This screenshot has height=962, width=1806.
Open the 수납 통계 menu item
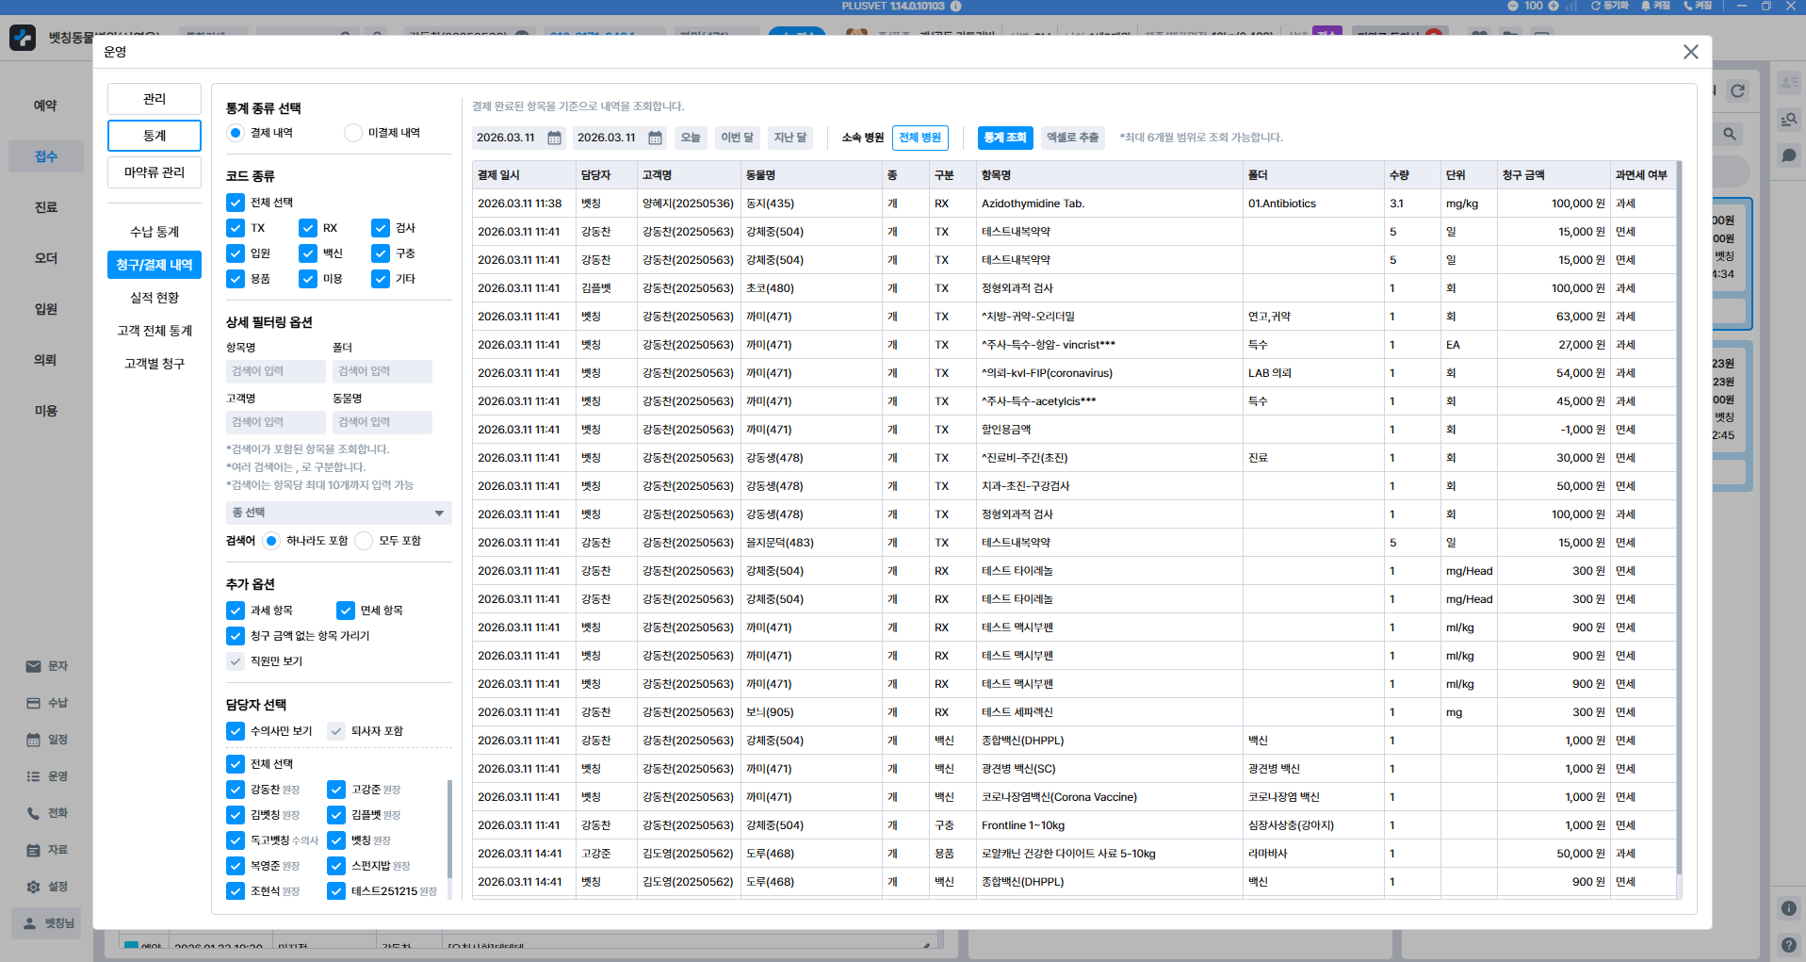click(x=155, y=232)
